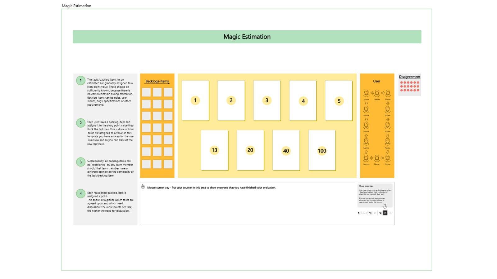The width and height of the screenshot is (497, 279).
Task: Click the undo icon in the bottom toolbar
Action: pos(370,213)
